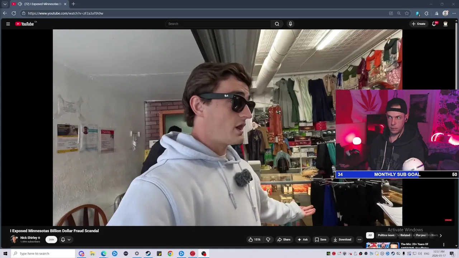Select the All filter chip

(370, 235)
